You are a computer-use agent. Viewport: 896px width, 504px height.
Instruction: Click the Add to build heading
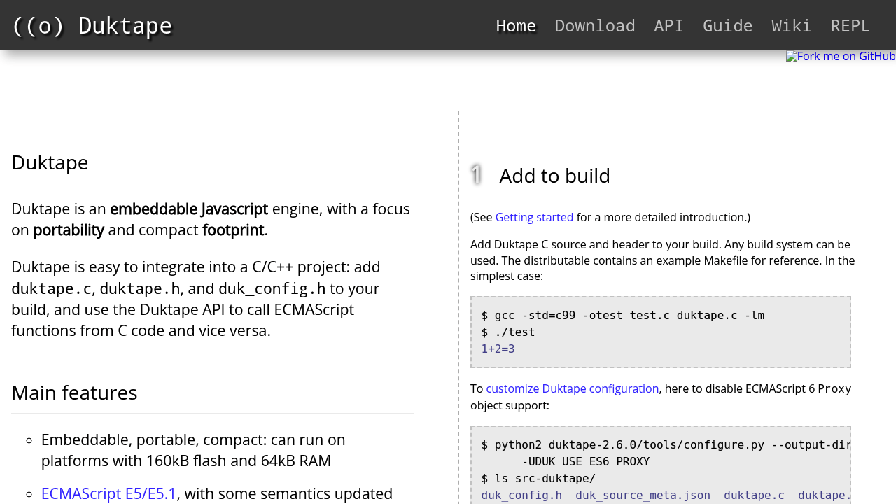pyautogui.click(x=554, y=176)
